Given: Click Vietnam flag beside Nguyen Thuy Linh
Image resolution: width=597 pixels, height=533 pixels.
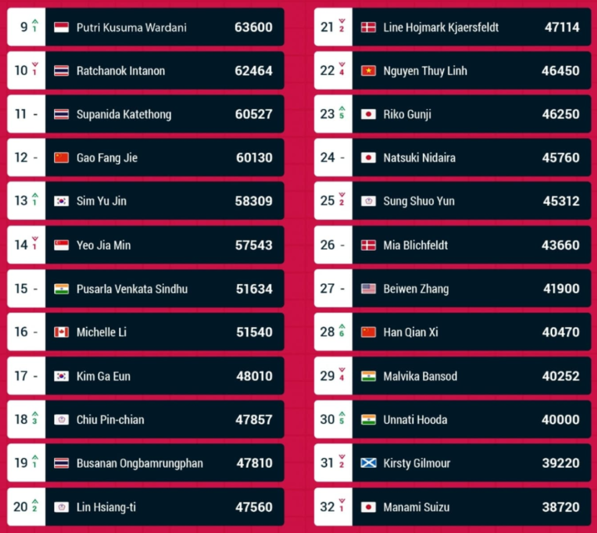Looking at the screenshot, I should (x=368, y=71).
